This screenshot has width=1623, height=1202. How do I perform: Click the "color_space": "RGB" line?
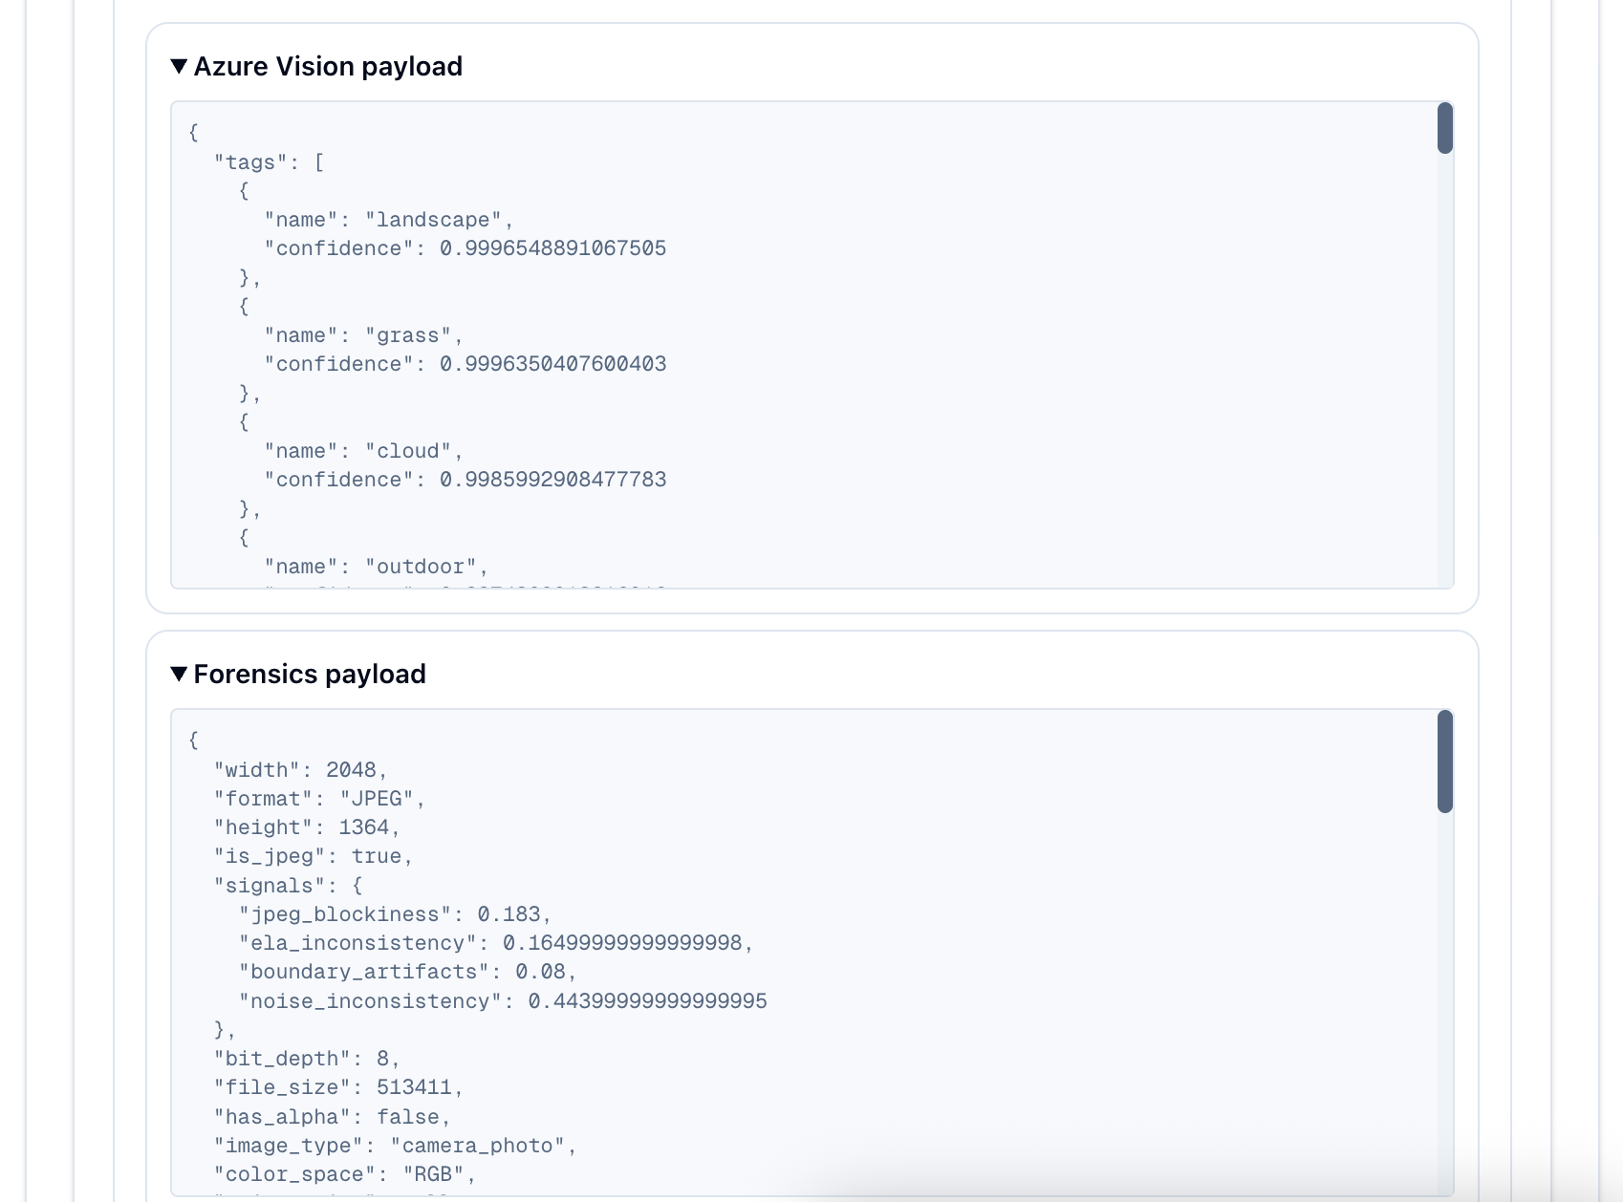click(x=345, y=1174)
